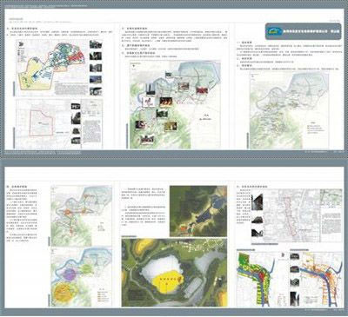Click the red building photo on central map
The width and height of the screenshot is (348, 317).
click(x=202, y=90)
